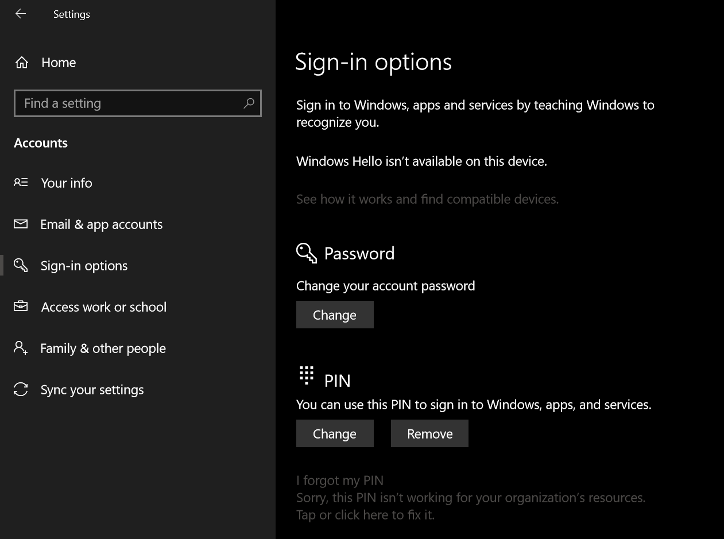
Task: Click I forgot my PIN link
Action: [x=340, y=480]
